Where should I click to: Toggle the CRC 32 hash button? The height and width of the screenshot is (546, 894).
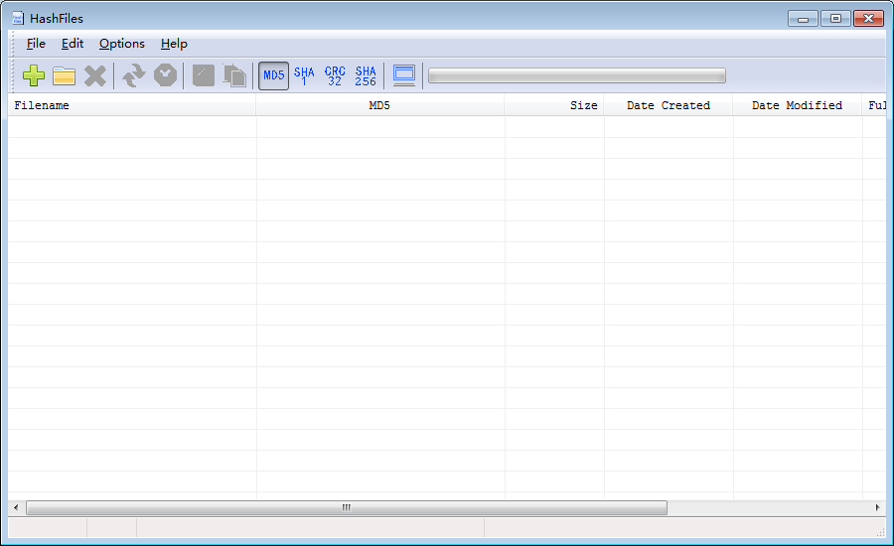pyautogui.click(x=335, y=75)
